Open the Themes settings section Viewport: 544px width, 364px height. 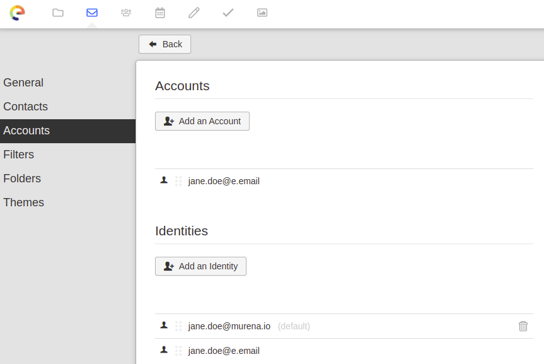point(23,202)
